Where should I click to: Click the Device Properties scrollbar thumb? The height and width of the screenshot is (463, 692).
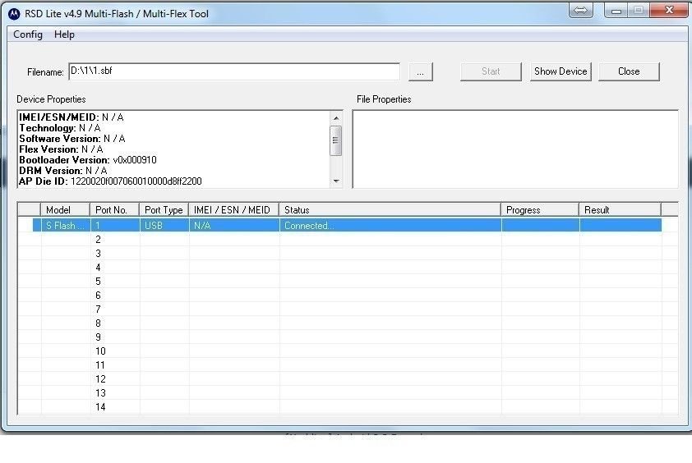click(336, 140)
